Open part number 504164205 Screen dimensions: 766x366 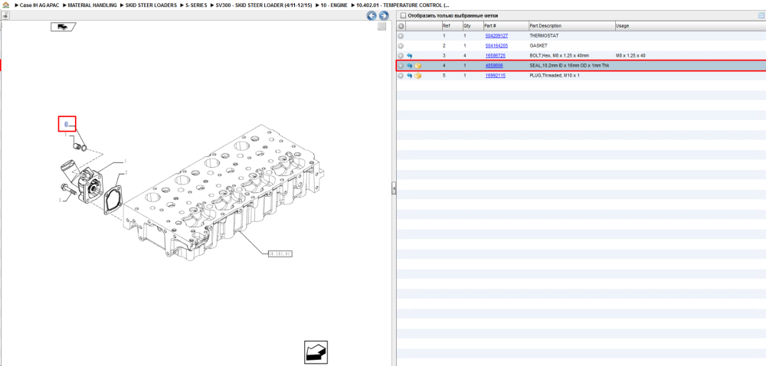pyautogui.click(x=496, y=45)
